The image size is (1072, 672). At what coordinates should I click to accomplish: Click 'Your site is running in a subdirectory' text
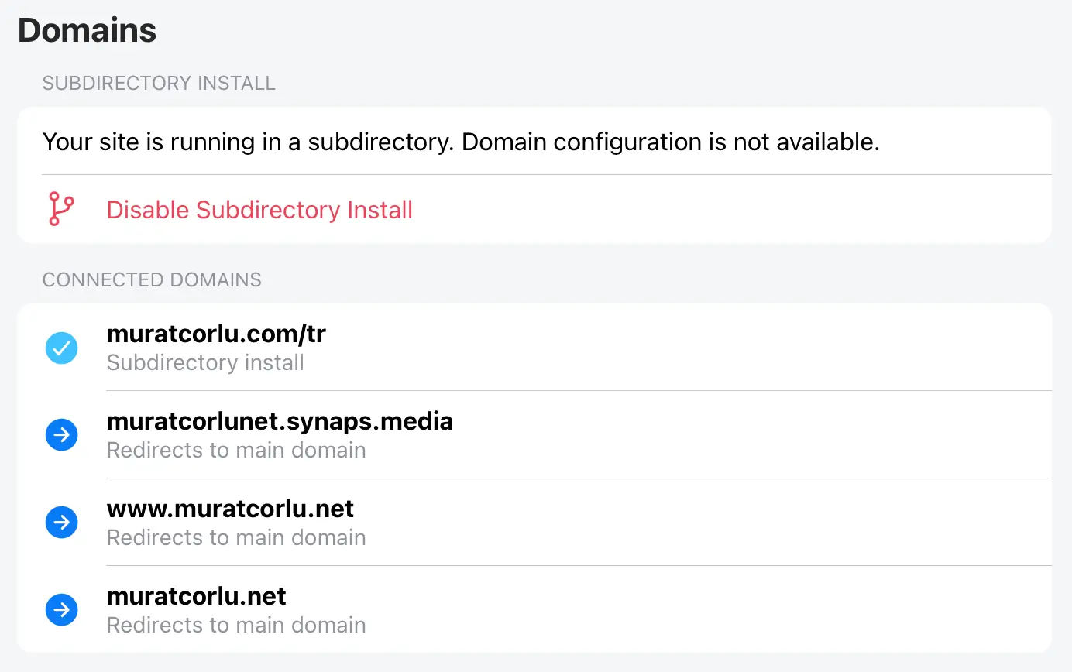coord(248,142)
